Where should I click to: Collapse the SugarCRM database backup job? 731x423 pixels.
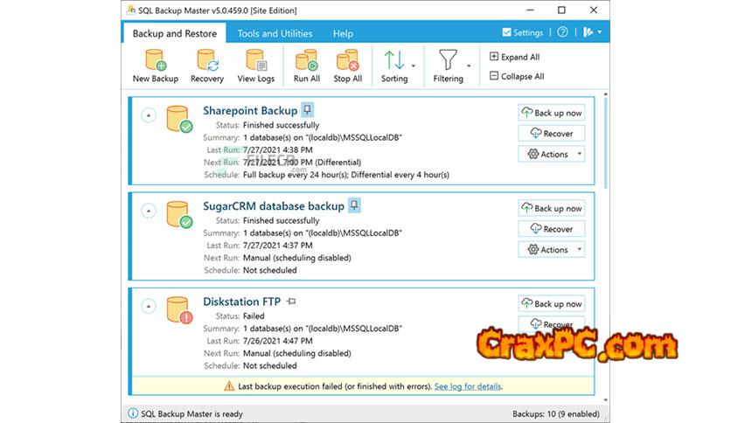point(149,211)
